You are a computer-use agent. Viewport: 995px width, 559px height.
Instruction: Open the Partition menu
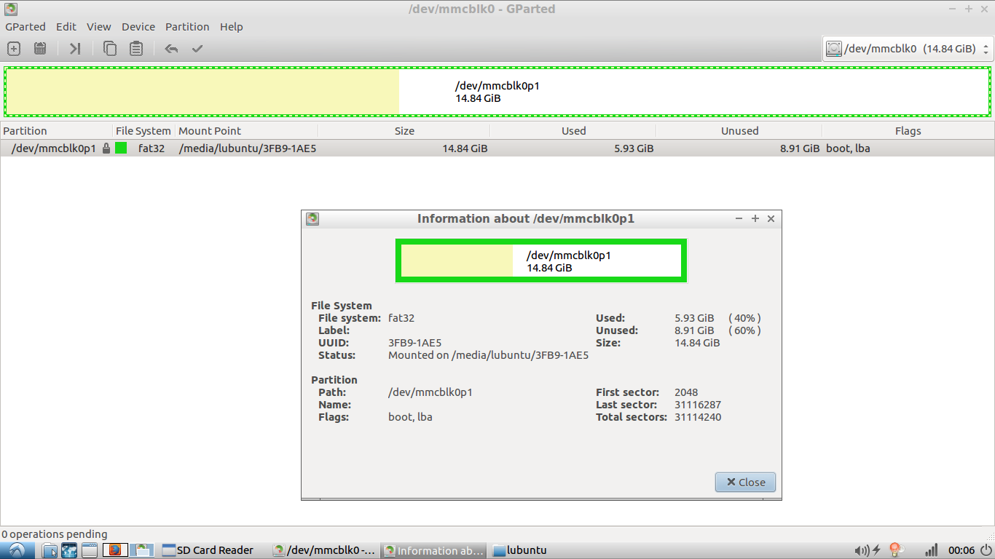tap(186, 27)
